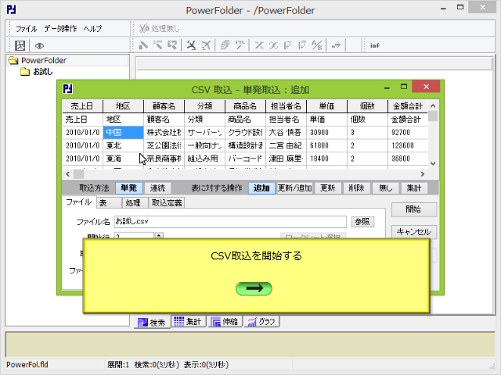Click the PowerFolder app logo in title bar

click(x=11, y=9)
